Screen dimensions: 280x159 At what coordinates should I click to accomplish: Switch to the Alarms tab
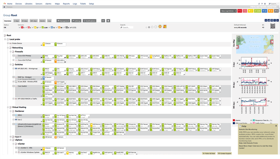(42, 21)
